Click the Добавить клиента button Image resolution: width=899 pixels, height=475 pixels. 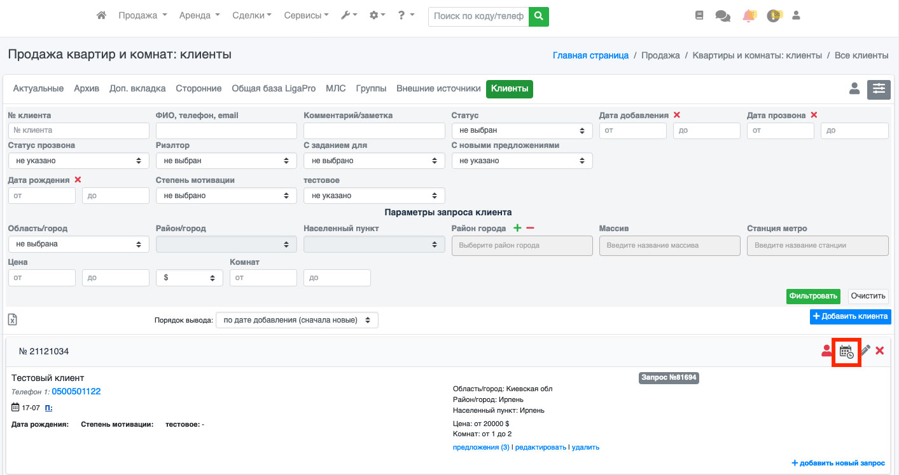pos(850,316)
